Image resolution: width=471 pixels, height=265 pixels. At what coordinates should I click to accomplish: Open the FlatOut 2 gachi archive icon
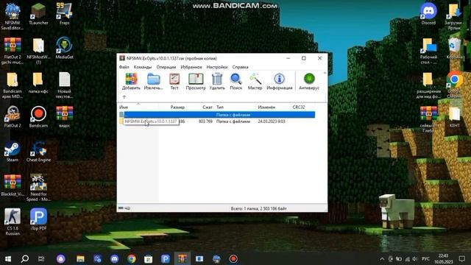13,51
